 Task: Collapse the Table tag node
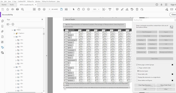(12, 30)
